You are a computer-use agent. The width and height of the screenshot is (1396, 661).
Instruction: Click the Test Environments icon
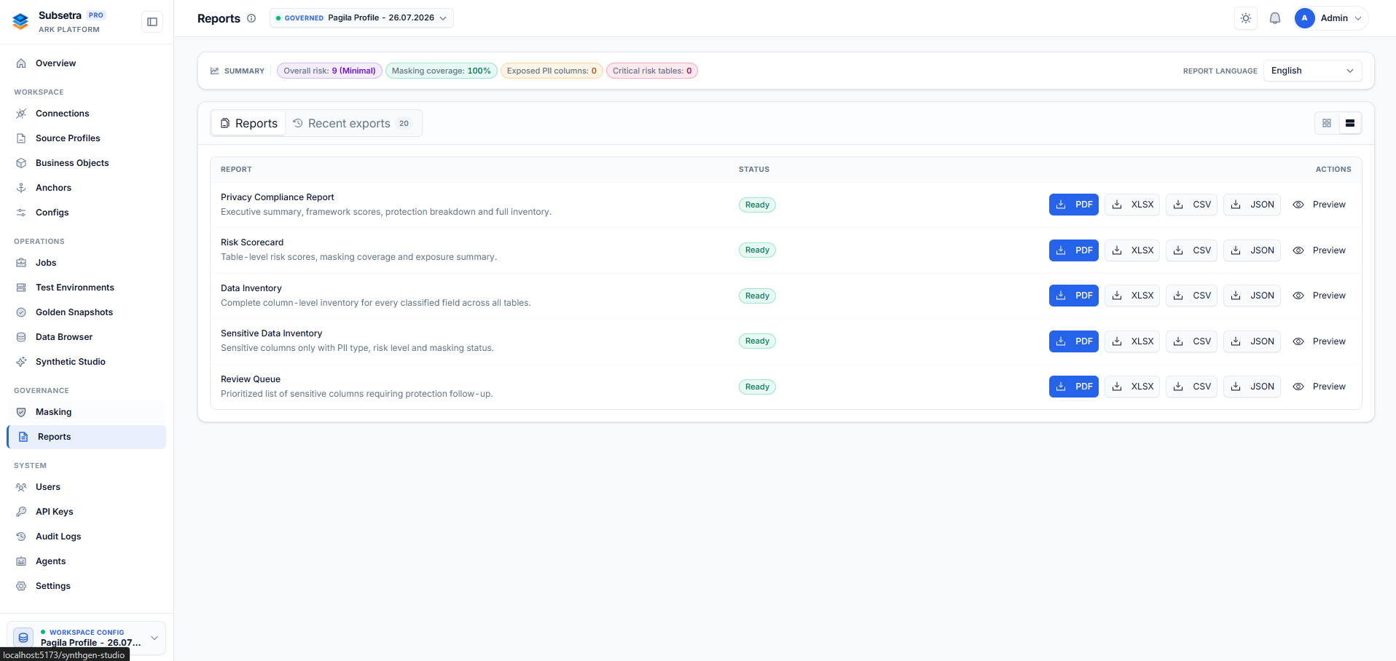[21, 288]
